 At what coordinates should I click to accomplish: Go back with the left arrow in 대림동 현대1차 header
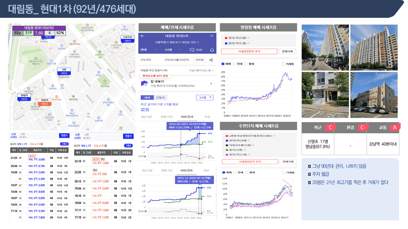pos(143,36)
